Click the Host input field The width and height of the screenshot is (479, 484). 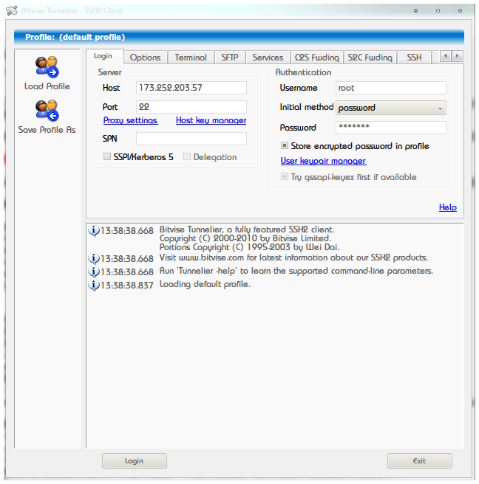pos(191,88)
